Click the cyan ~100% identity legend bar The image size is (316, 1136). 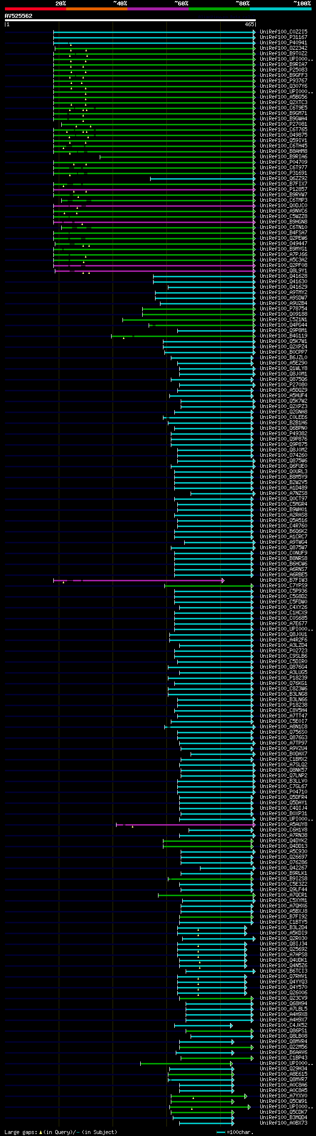pyautogui.click(x=280, y=9)
